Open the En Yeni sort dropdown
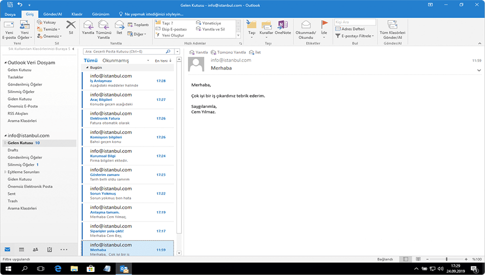The image size is (485, 275). pos(163,60)
